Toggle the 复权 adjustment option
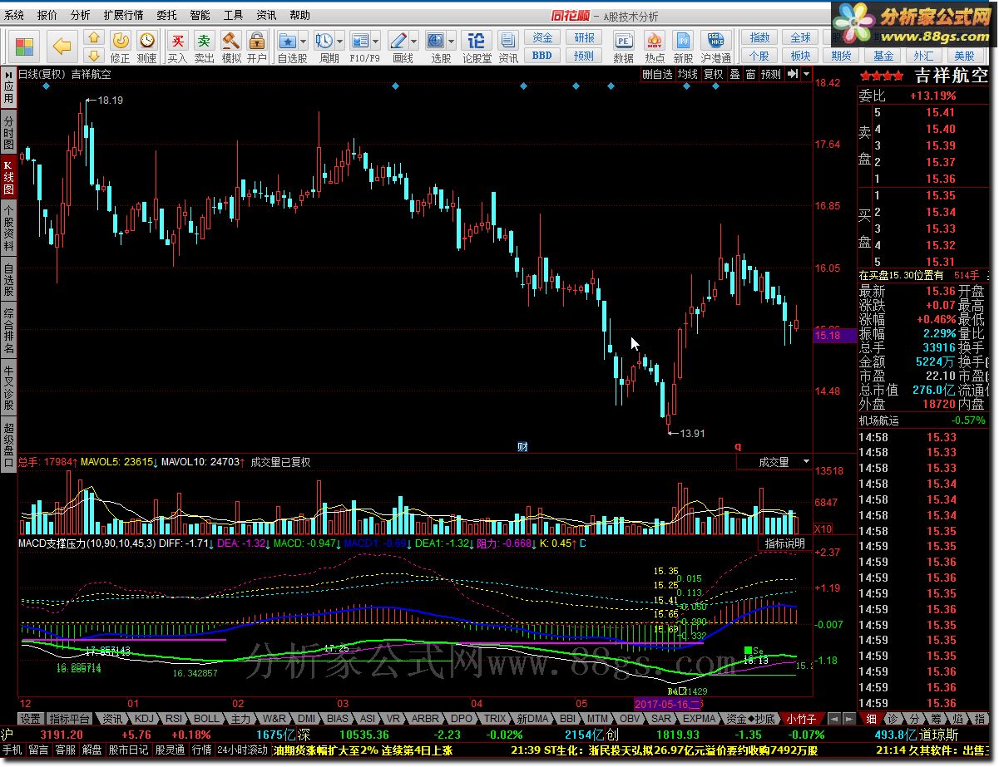 point(713,74)
